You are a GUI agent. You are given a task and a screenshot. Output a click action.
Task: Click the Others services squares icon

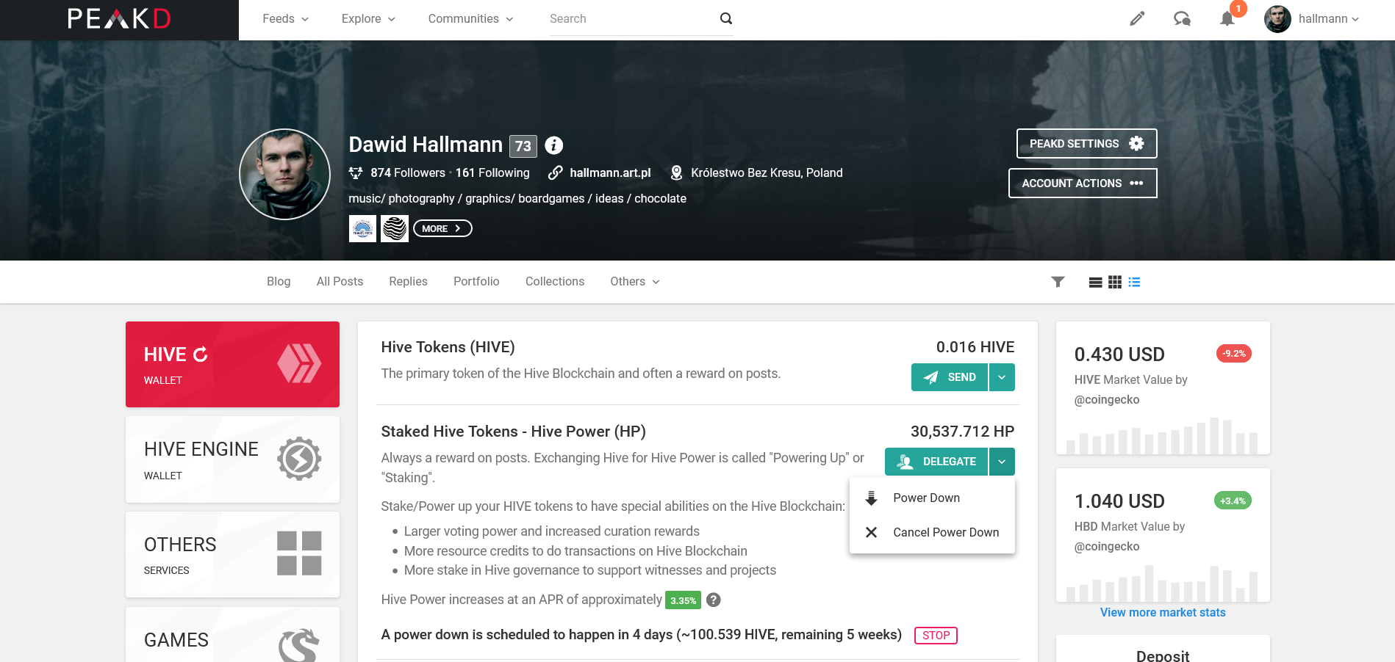pos(299,553)
